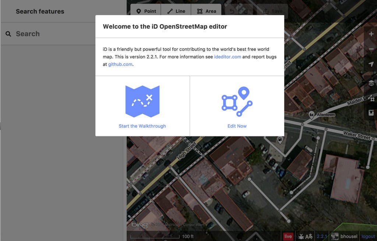Click the Save button
377x241 pixels.
click(272, 11)
